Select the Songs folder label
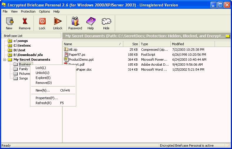 point(24,78)
